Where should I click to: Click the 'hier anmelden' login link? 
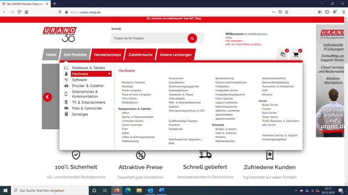pyautogui.click(x=234, y=41)
